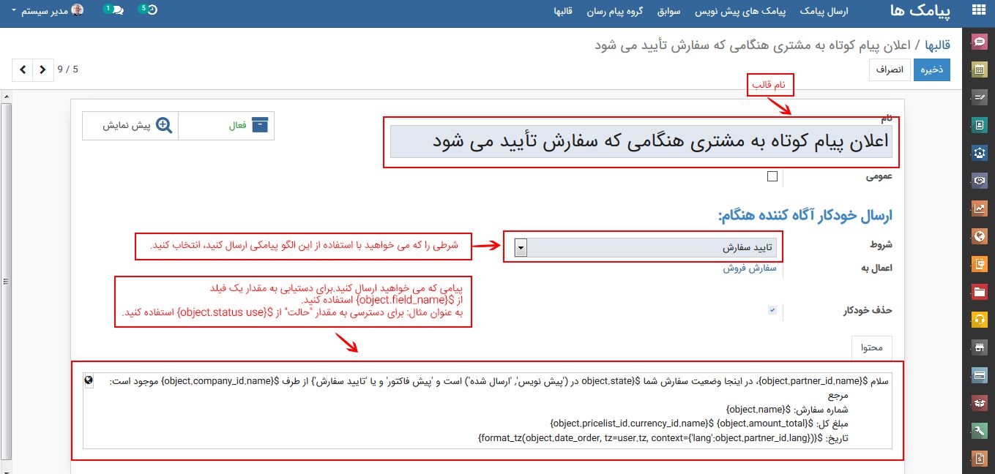Open the Discuss app with pink chat icon
Screen dimensions: 995x474
click(979, 42)
